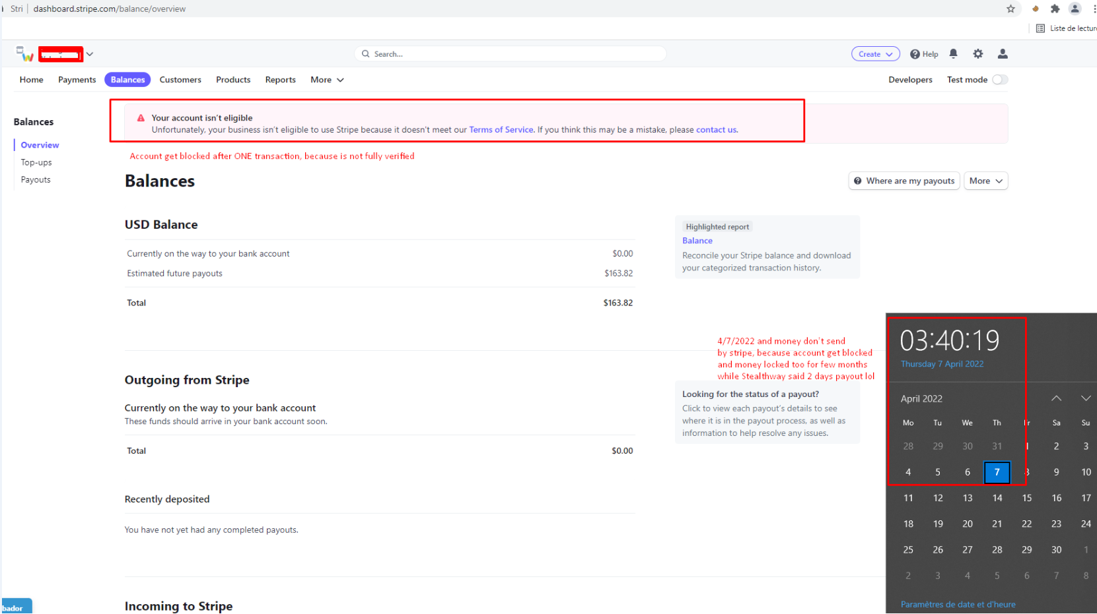
Task: Click the Incoming to Stripe heading
Action: click(x=178, y=606)
